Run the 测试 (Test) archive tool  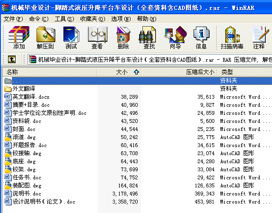[x=71, y=35]
